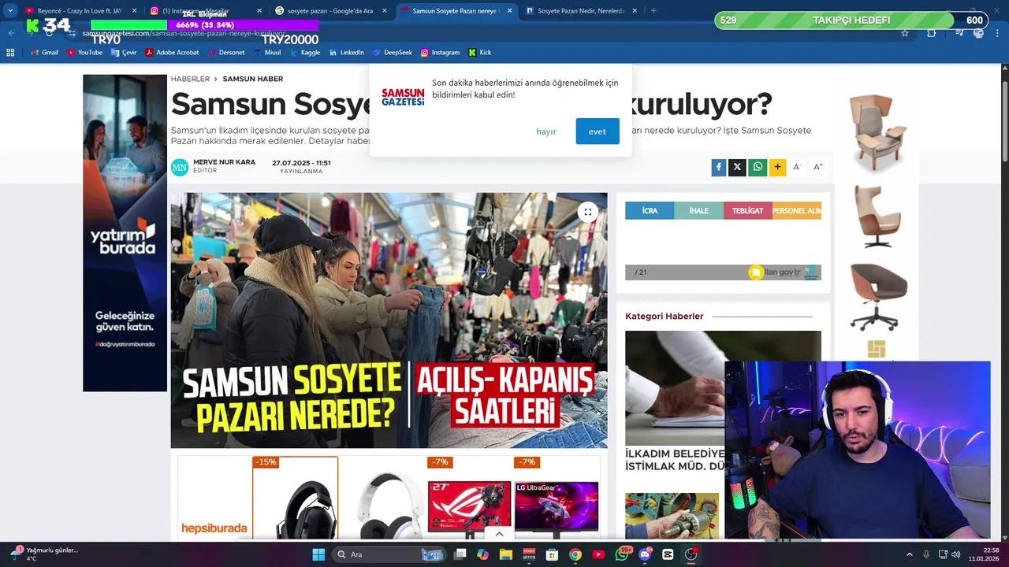Open WhatsApp taskbar icon
Image resolution: width=1009 pixels, height=567 pixels.
pyautogui.click(x=622, y=554)
